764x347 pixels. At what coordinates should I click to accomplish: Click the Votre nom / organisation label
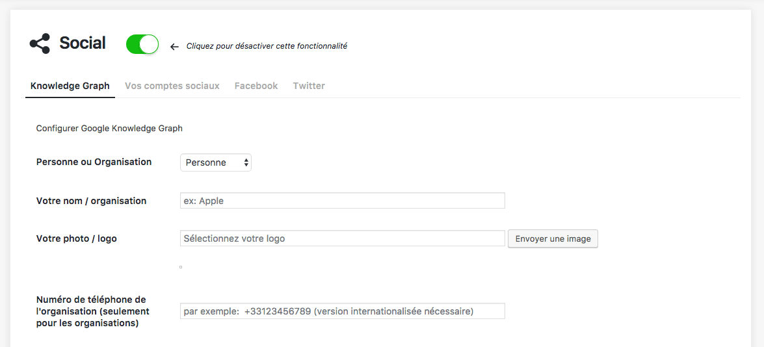pos(91,201)
